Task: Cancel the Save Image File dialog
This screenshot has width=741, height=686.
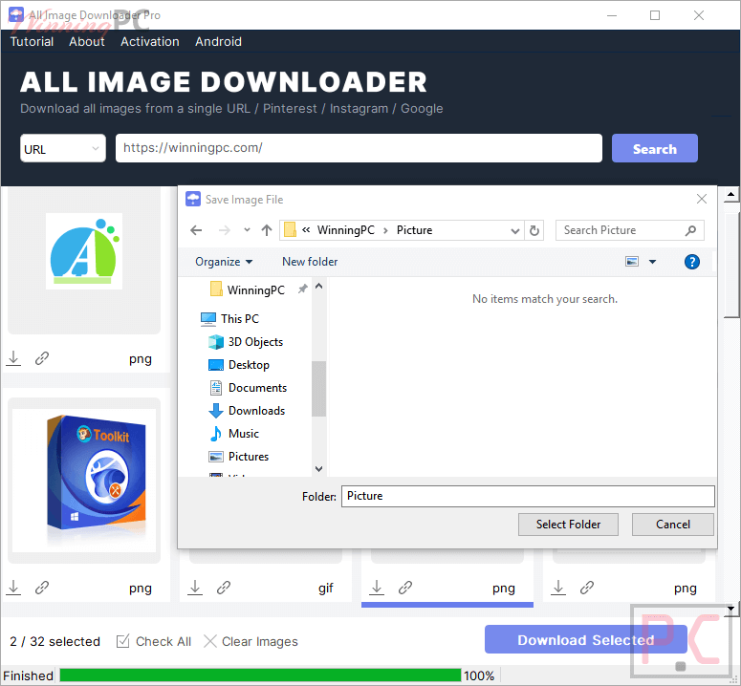Action: pos(673,525)
